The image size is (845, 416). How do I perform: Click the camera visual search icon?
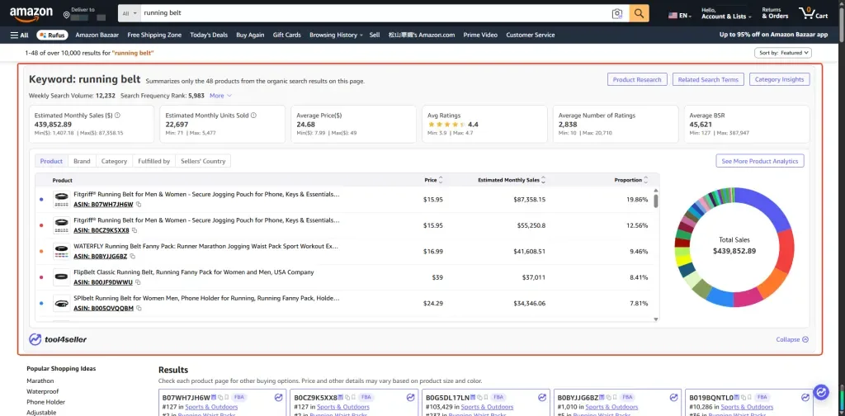click(617, 13)
